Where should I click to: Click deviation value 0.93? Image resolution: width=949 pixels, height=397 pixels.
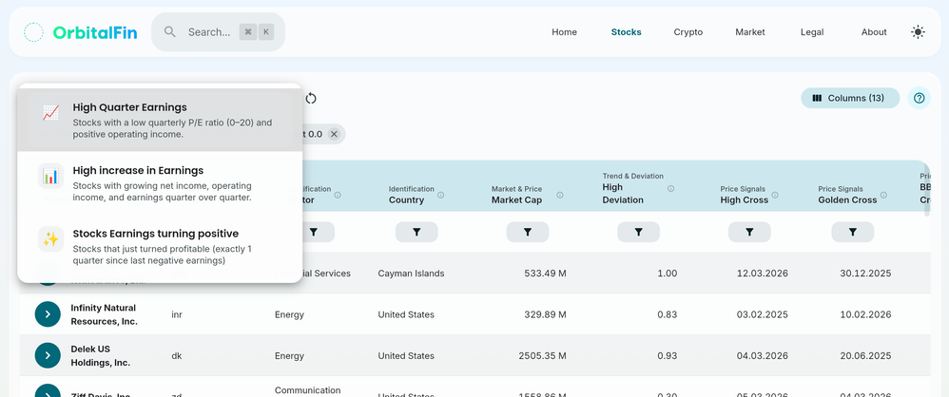point(667,355)
